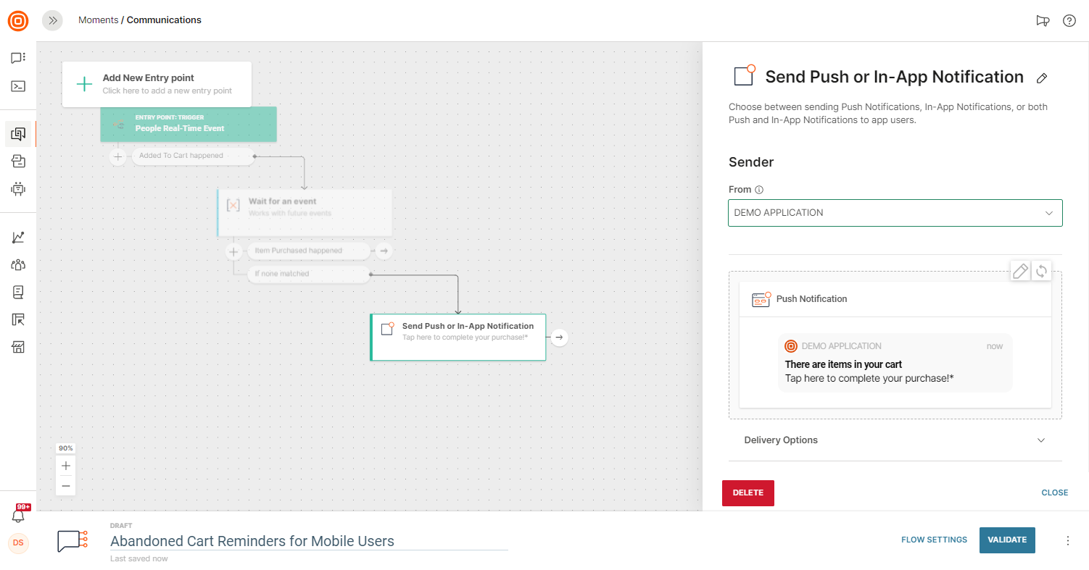
Task: Click the megaphone announcements icon
Action: (1043, 20)
